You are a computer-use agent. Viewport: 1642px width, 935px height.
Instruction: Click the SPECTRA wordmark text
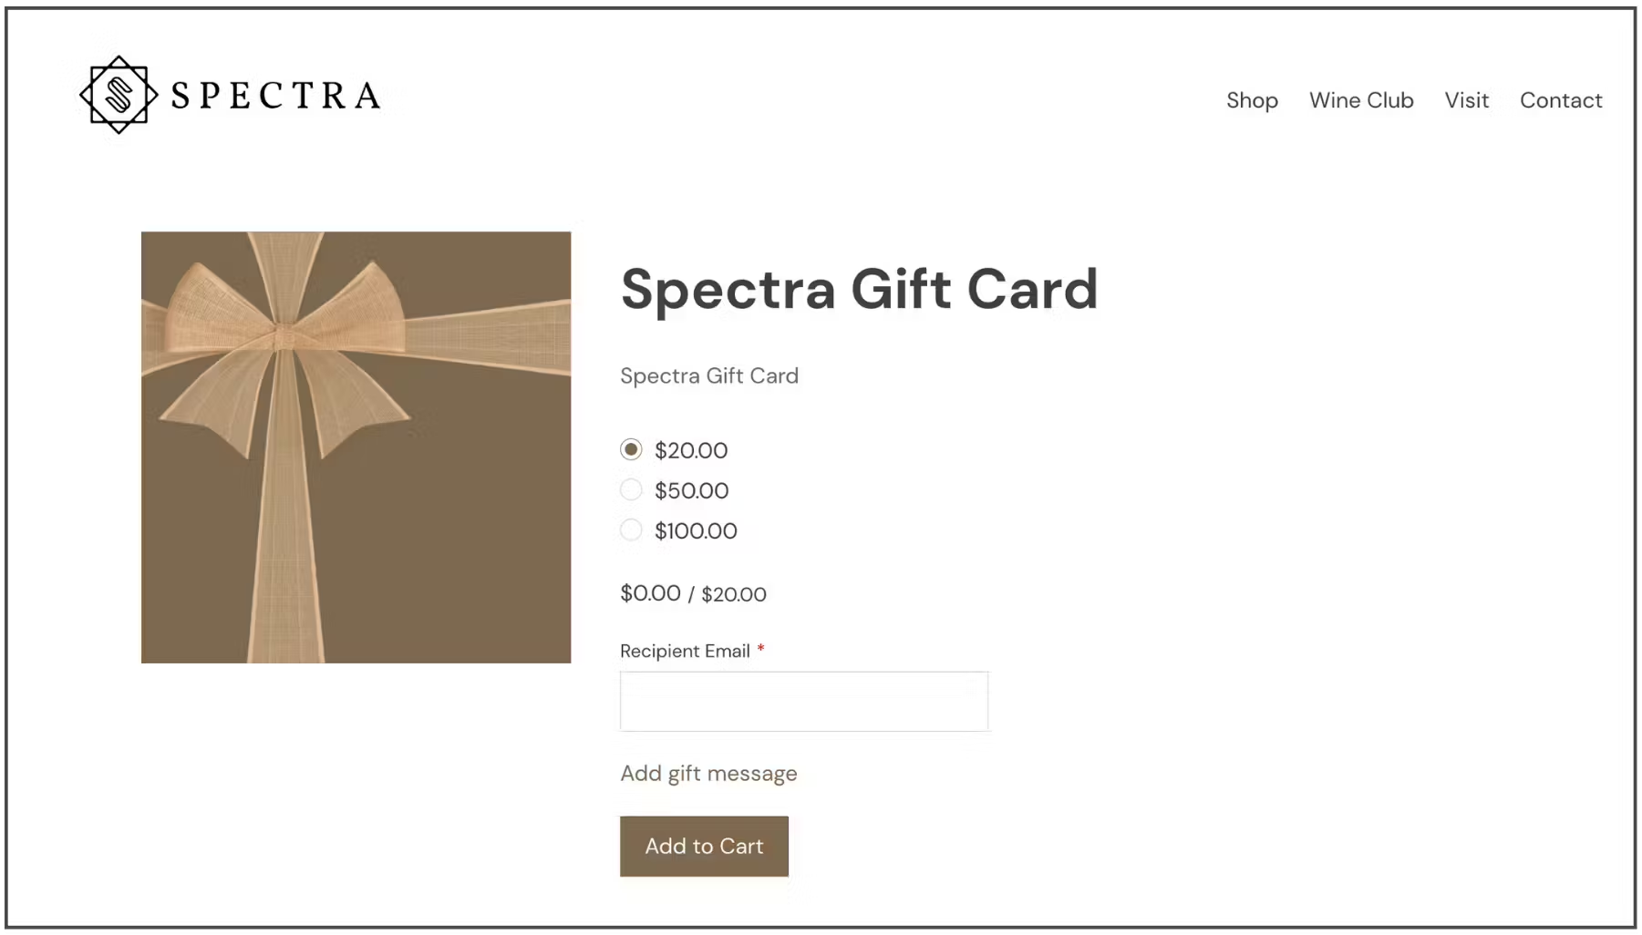pos(275,96)
